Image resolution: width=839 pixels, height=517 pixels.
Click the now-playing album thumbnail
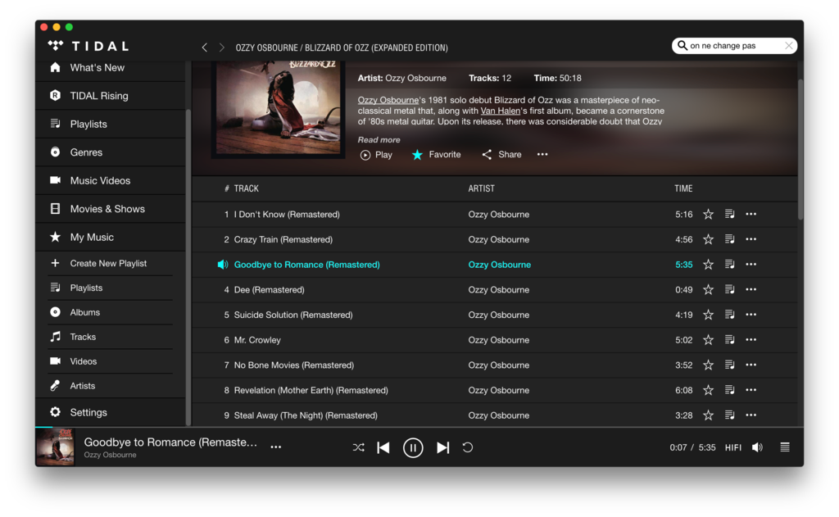point(55,447)
